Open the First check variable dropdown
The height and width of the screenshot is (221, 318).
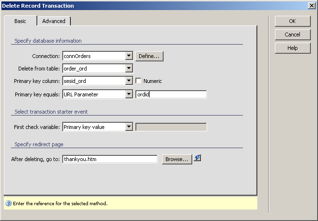coord(129,127)
